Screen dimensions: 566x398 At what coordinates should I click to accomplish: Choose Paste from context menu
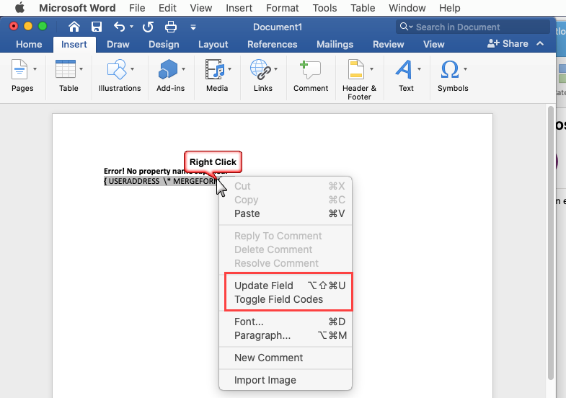[x=286, y=213]
